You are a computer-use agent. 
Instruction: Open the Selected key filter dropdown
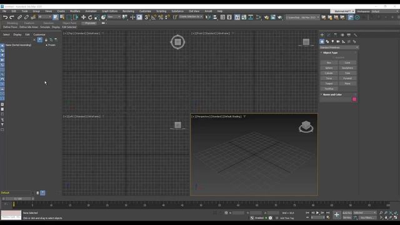coord(365,212)
